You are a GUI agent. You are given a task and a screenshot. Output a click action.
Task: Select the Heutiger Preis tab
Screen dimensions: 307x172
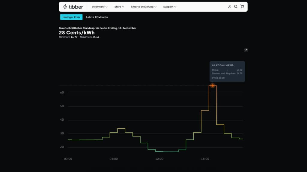point(71,17)
